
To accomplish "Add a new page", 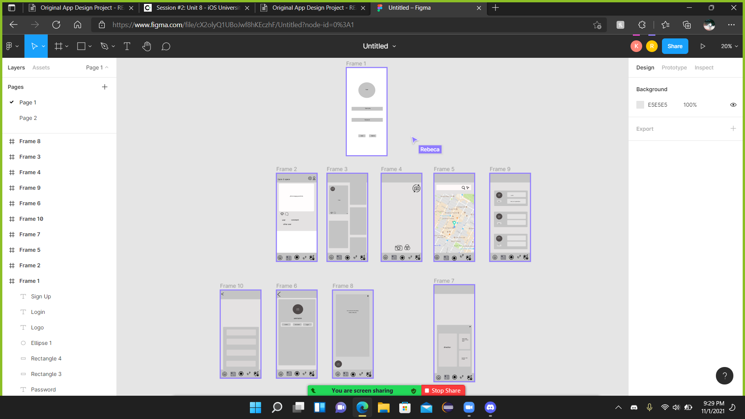I will point(104,87).
